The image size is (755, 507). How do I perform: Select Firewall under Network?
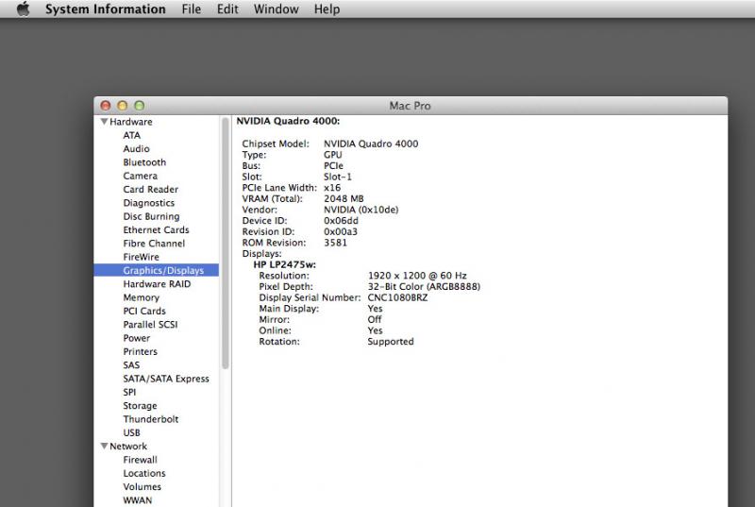[x=140, y=460]
